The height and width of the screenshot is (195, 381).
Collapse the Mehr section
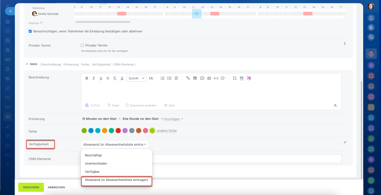click(x=27, y=64)
